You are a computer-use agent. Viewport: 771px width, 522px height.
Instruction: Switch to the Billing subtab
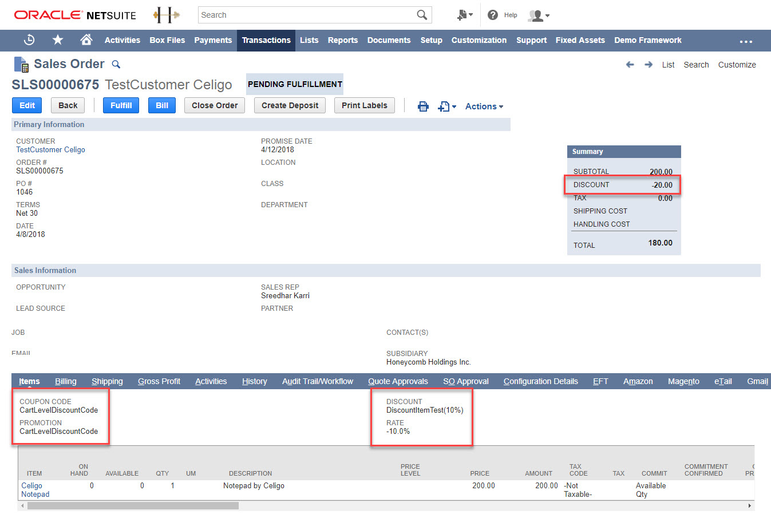point(65,381)
